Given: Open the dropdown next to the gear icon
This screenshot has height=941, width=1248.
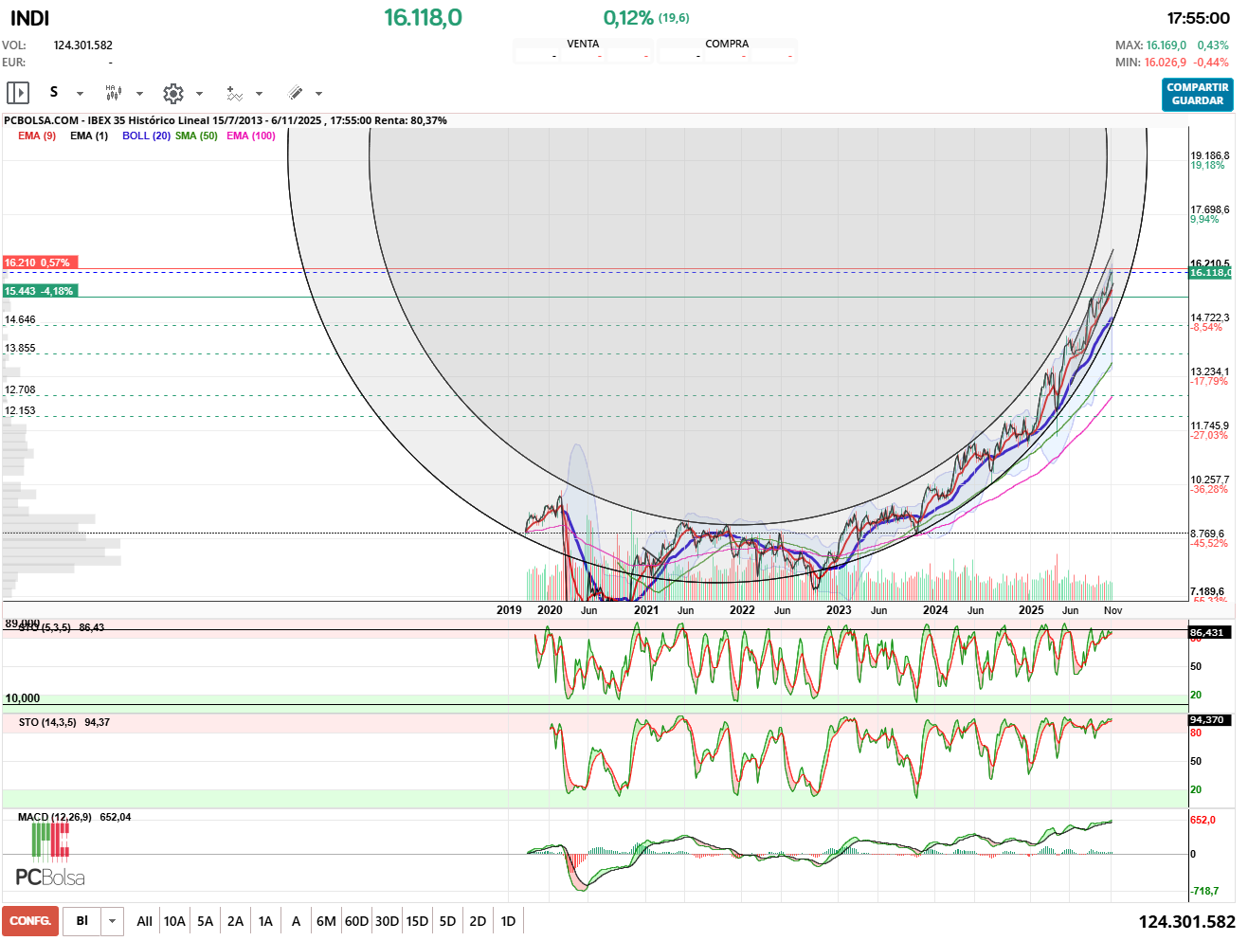Looking at the screenshot, I should (200, 93).
